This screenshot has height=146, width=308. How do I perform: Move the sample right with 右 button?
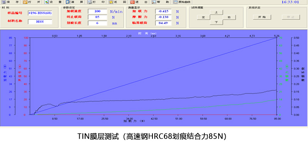click(229, 17)
